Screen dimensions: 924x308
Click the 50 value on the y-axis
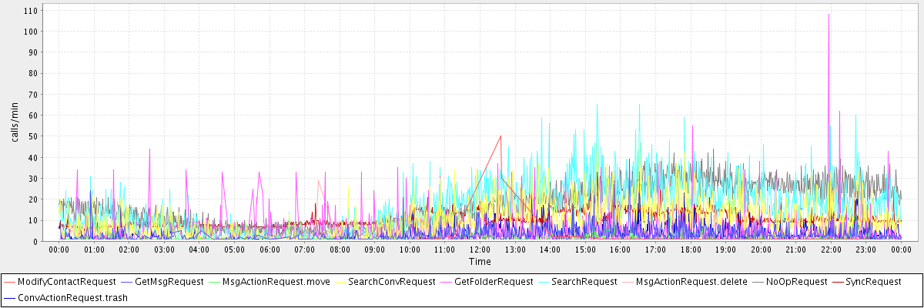35,136
